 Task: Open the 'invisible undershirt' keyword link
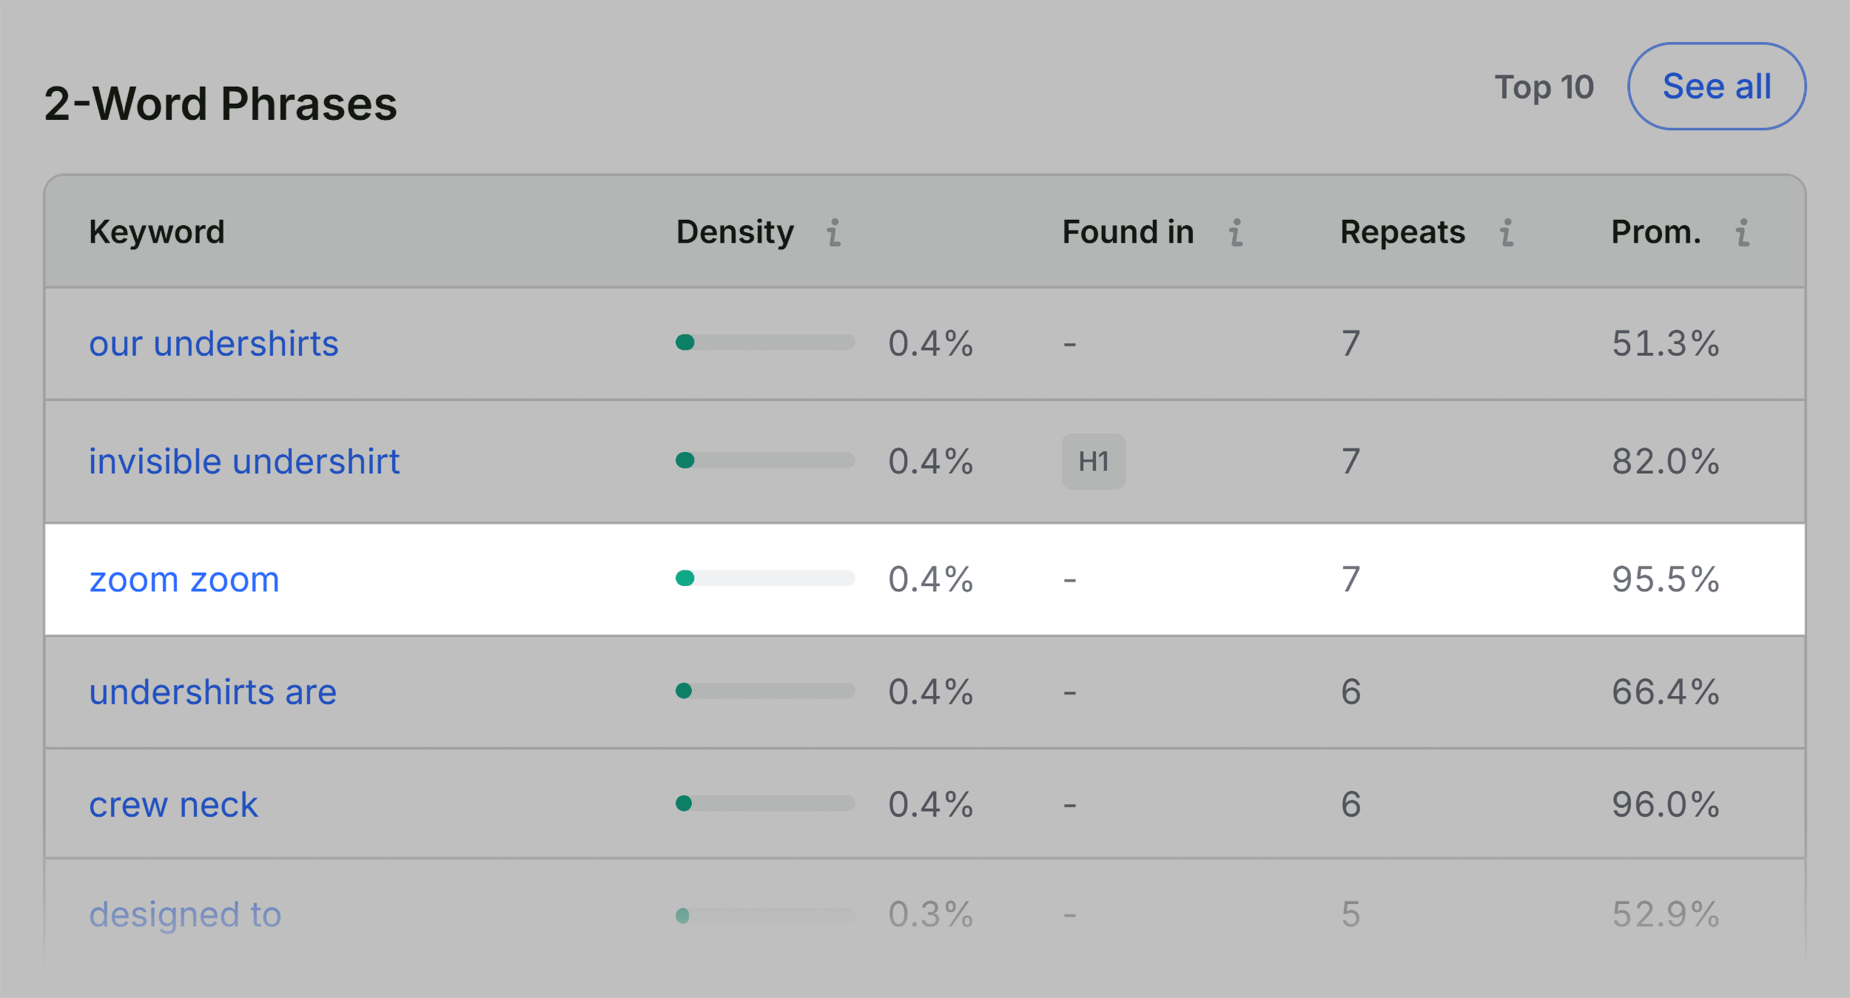pyautogui.click(x=244, y=462)
